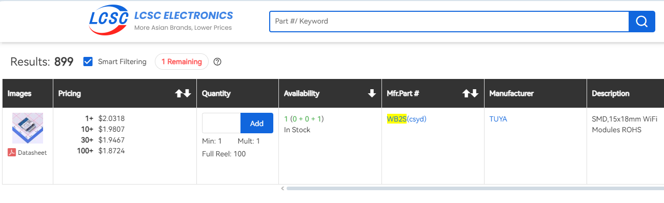The image size is (664, 203).
Task: Click the Full Reel: 100 text
Action: 224,154
